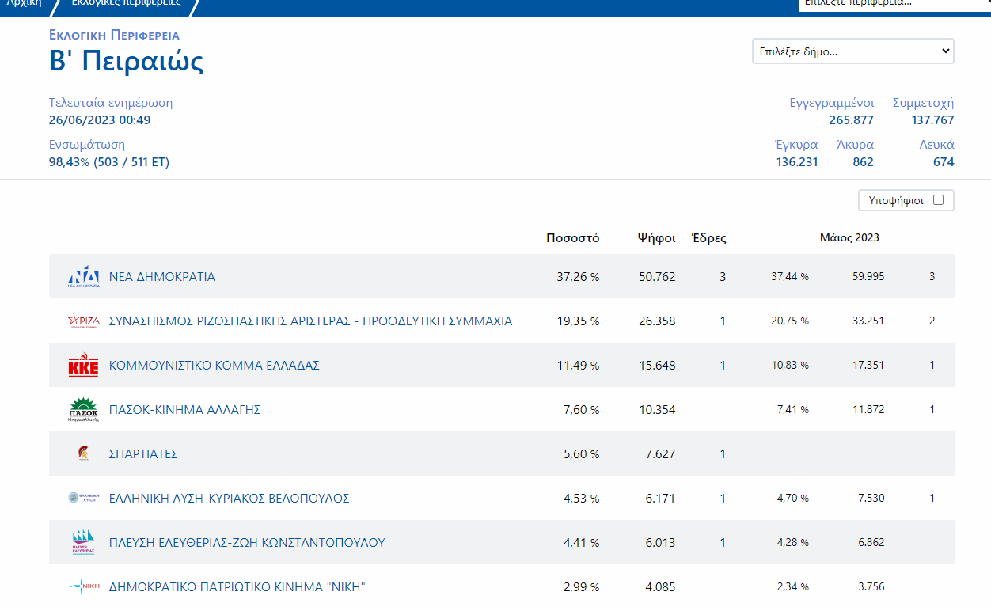The height and width of the screenshot is (607, 991).
Task: Click the red KKE party logo
Action: click(83, 366)
